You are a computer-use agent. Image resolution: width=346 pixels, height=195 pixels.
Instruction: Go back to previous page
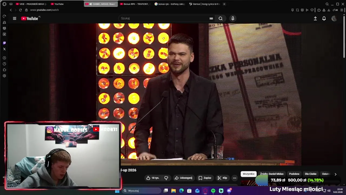[x=11, y=10]
